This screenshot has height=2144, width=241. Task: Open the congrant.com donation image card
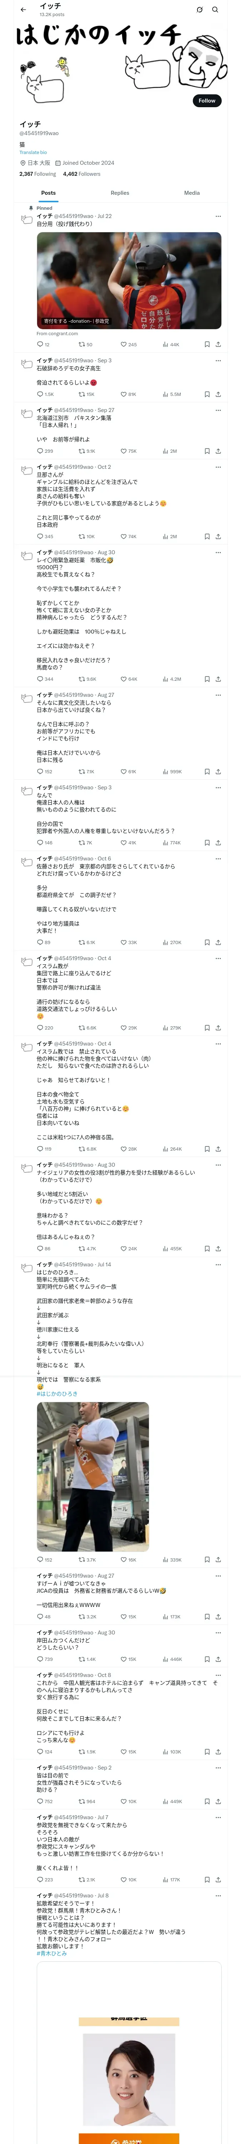(129, 281)
